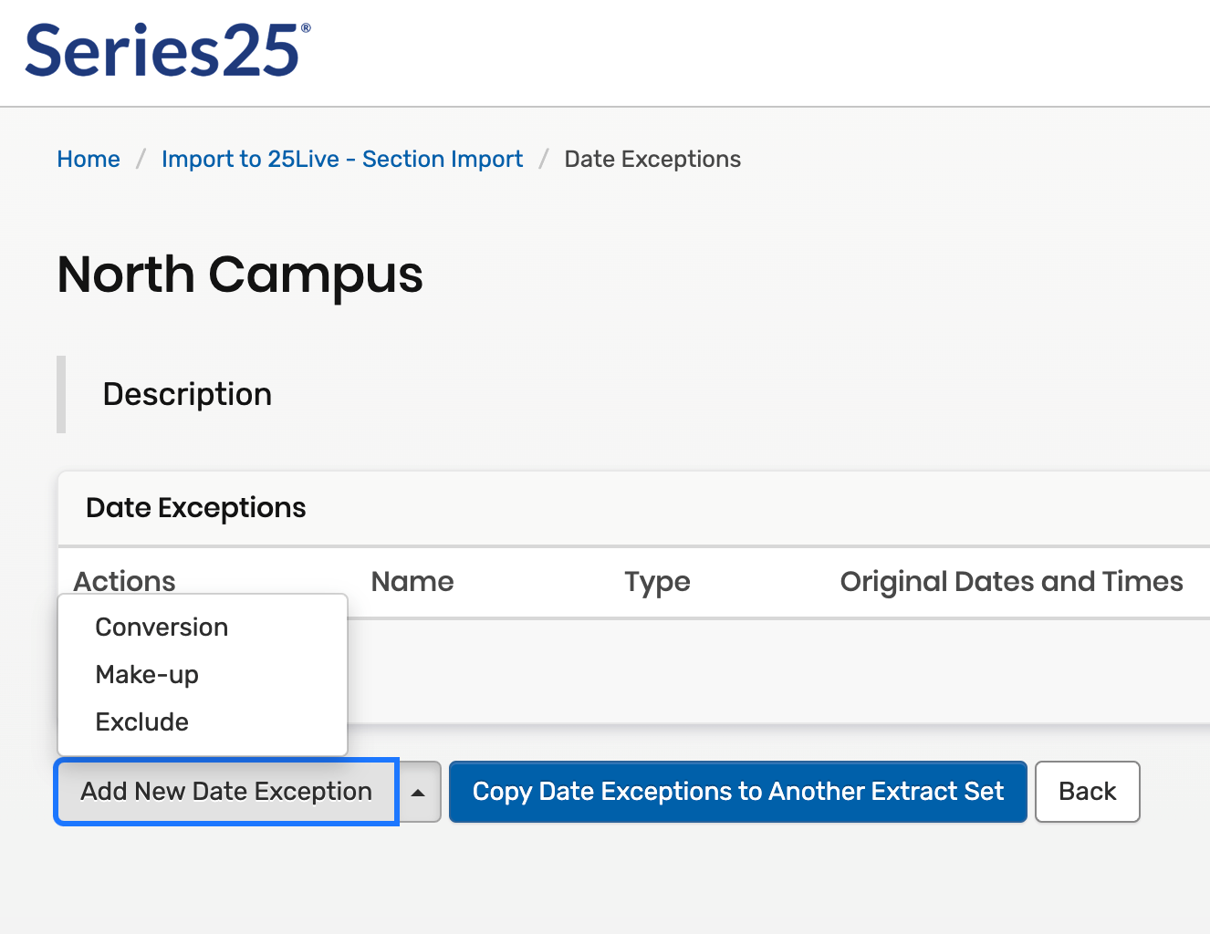Open Import to 25Live - Section Import link
Screen dimensions: 1210x934
(342, 160)
